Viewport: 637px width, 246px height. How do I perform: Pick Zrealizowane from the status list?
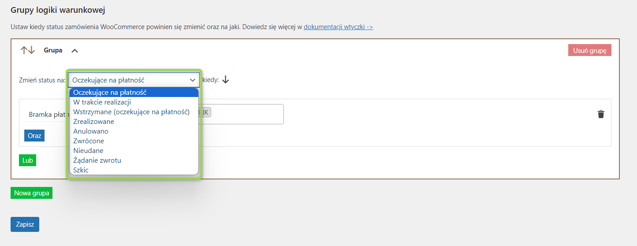pyautogui.click(x=134, y=122)
